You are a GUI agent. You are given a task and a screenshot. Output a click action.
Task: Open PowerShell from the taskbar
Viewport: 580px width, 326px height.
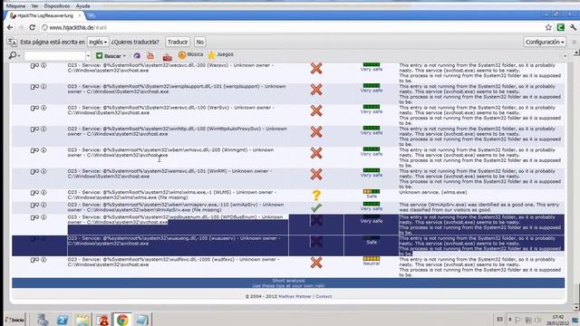(63, 320)
